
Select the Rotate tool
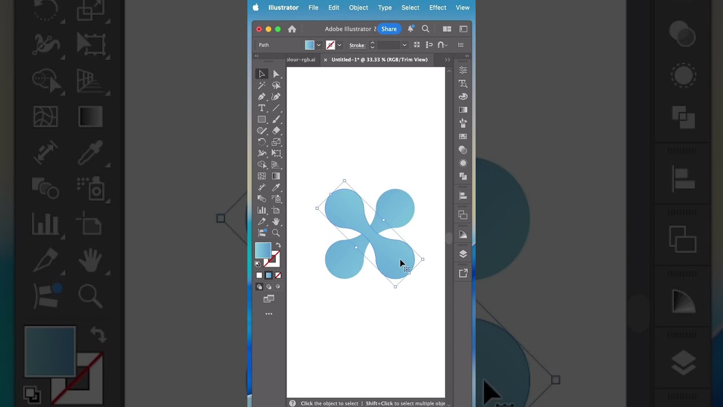coord(262,142)
